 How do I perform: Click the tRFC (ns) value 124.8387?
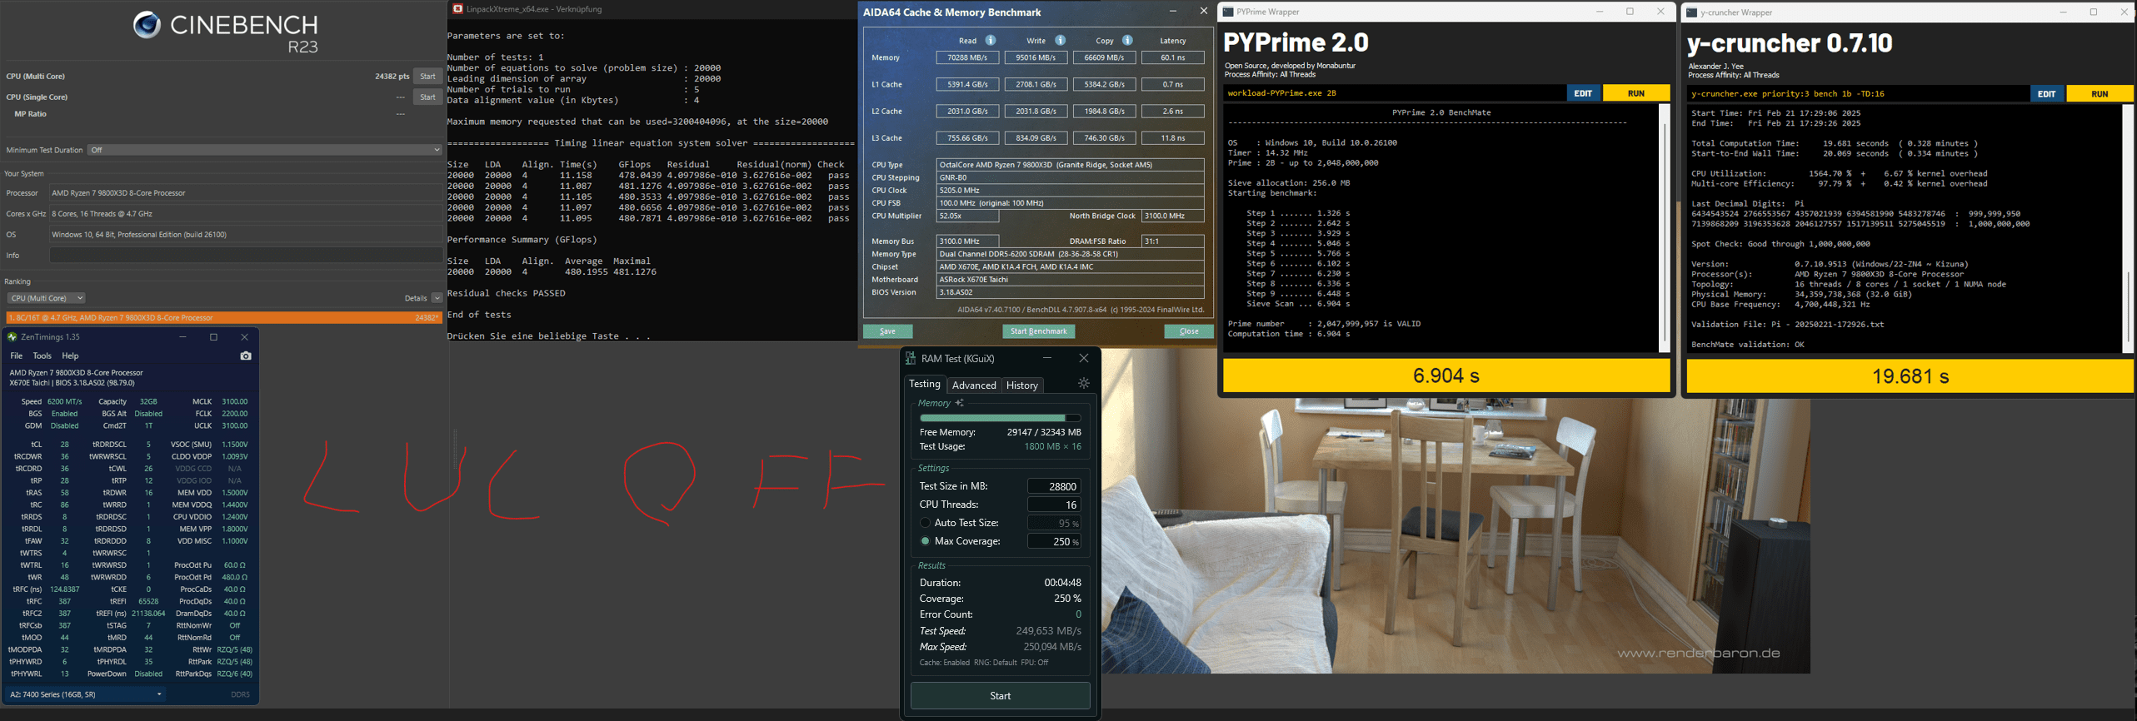click(65, 589)
